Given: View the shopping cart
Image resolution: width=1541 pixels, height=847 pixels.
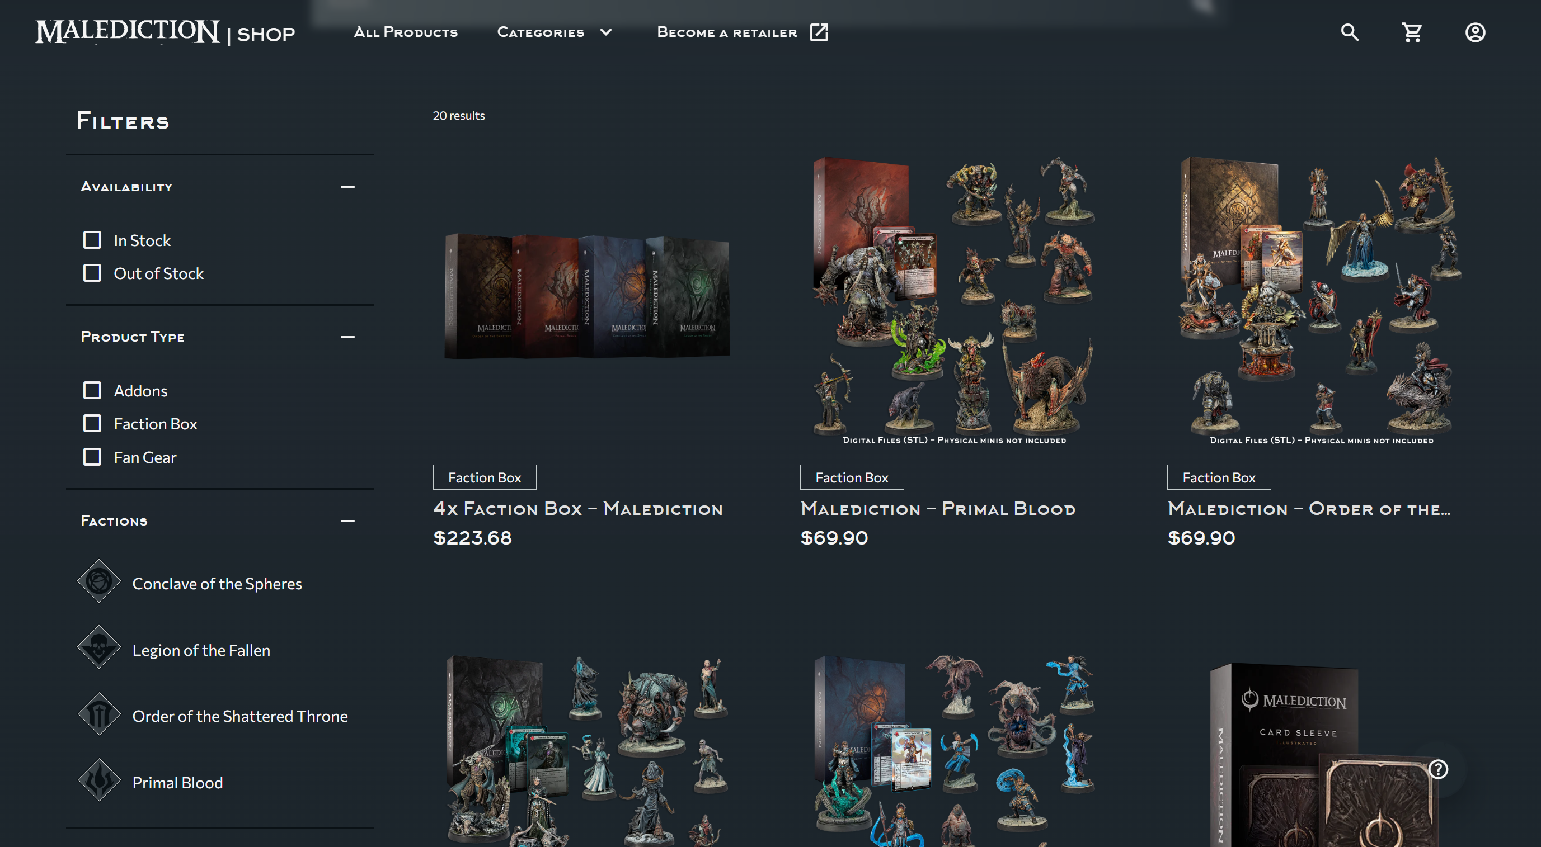Looking at the screenshot, I should point(1412,33).
